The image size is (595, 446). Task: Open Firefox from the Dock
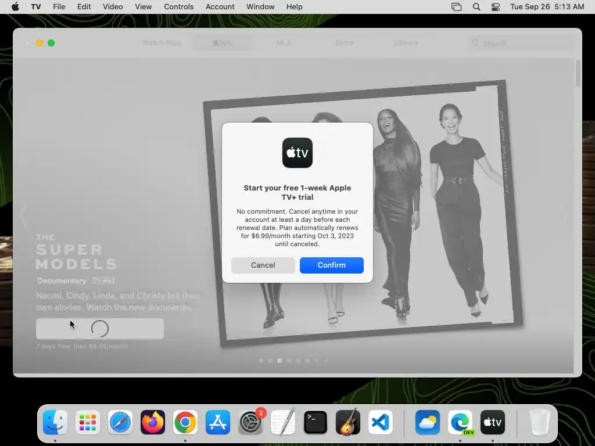tap(153, 422)
